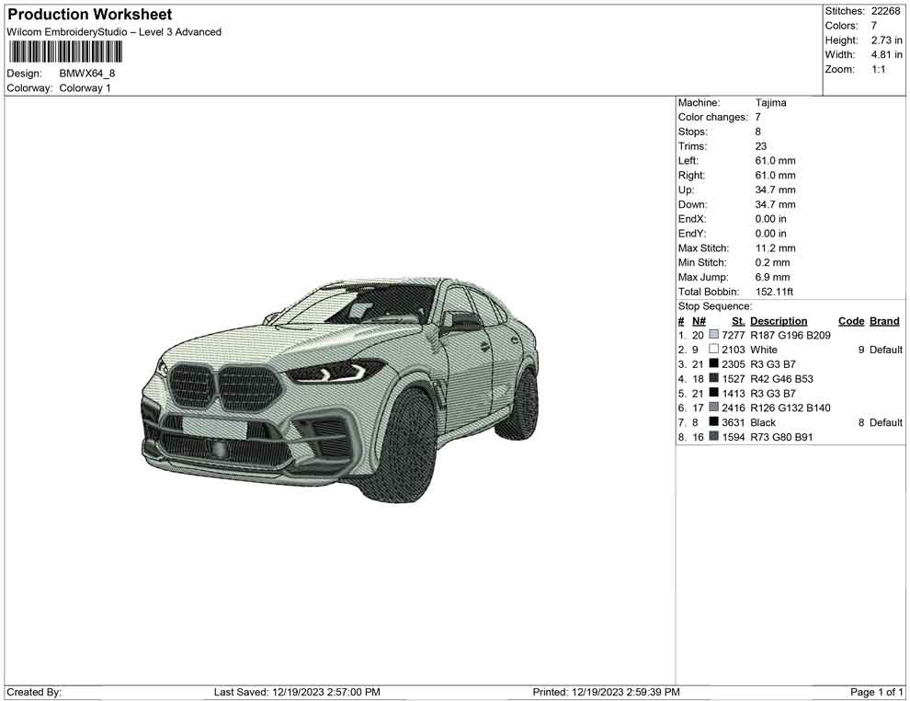Pick the Black thread swatch in stop 7
This screenshot has width=910, height=701.
coord(714,422)
